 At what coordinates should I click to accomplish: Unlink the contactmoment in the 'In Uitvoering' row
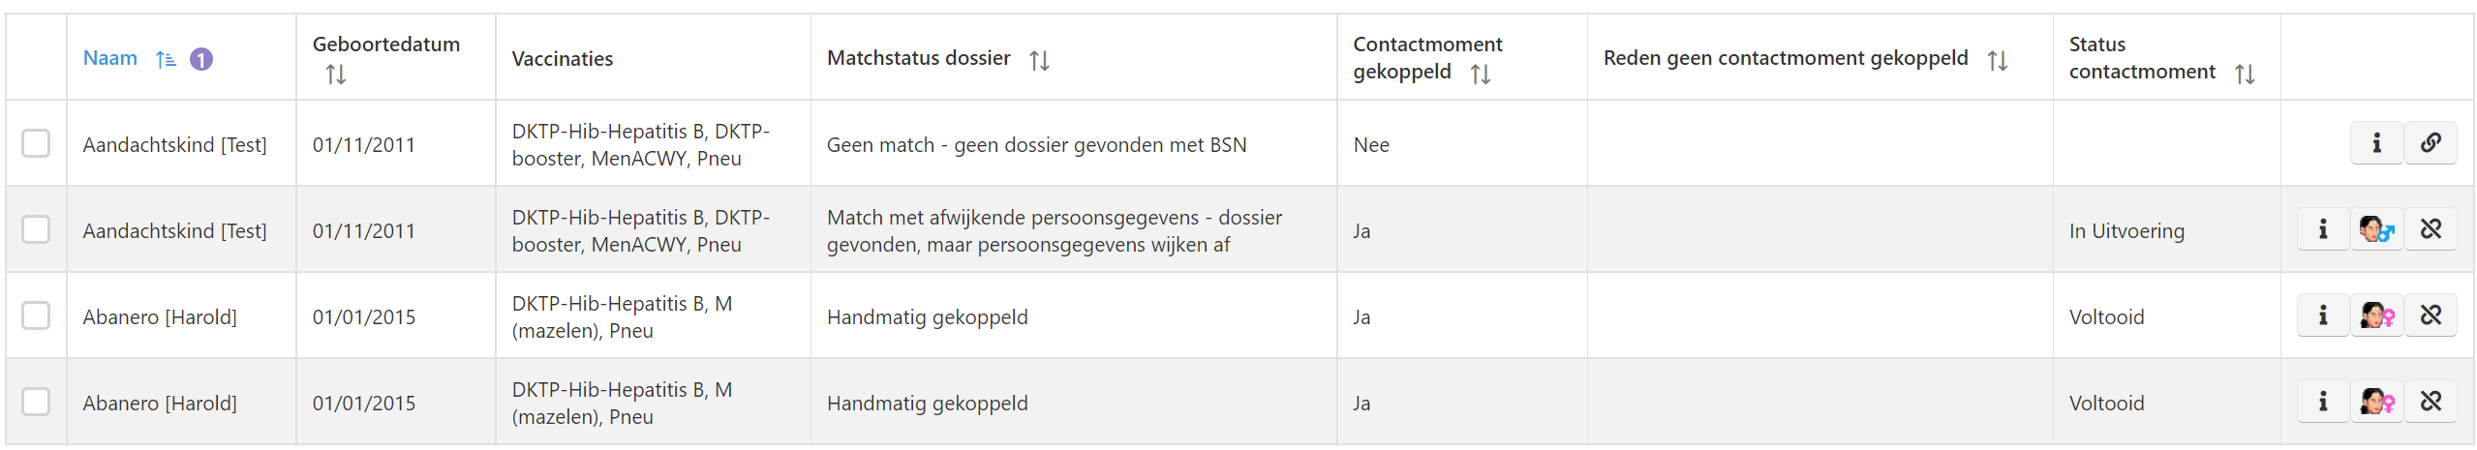click(2431, 229)
